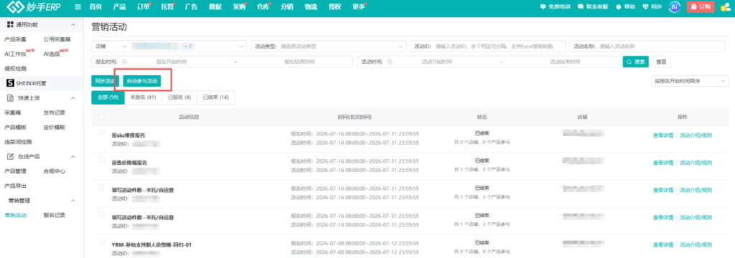Click the 活动开始时间 date field
735x258 pixels.
pyautogui.click(x=437, y=62)
